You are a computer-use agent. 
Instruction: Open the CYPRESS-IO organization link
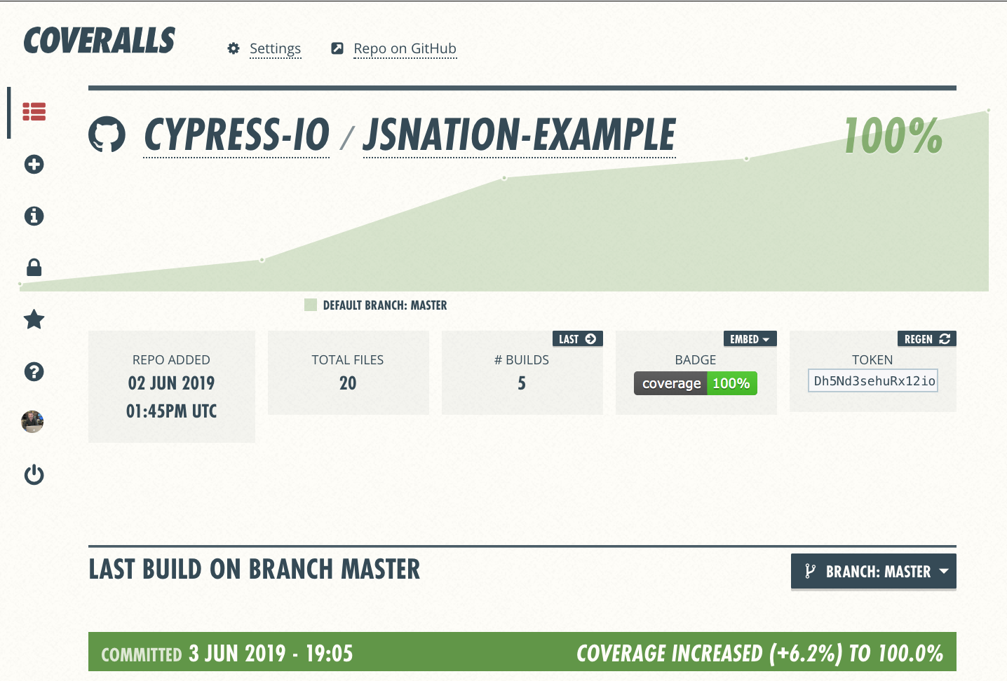[x=236, y=135]
